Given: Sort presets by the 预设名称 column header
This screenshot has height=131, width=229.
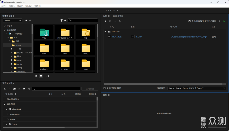Looking at the screenshot, I should tap(9, 94).
